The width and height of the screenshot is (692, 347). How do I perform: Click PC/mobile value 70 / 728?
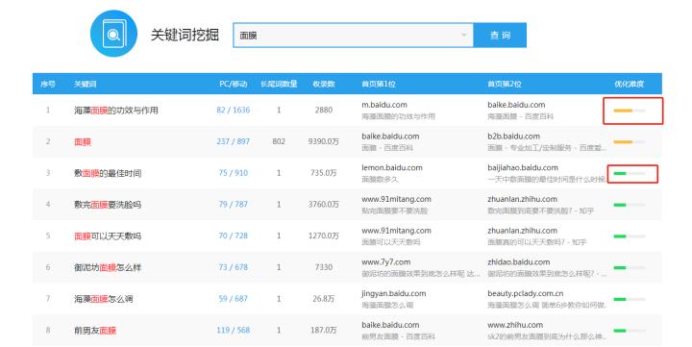[x=233, y=235]
